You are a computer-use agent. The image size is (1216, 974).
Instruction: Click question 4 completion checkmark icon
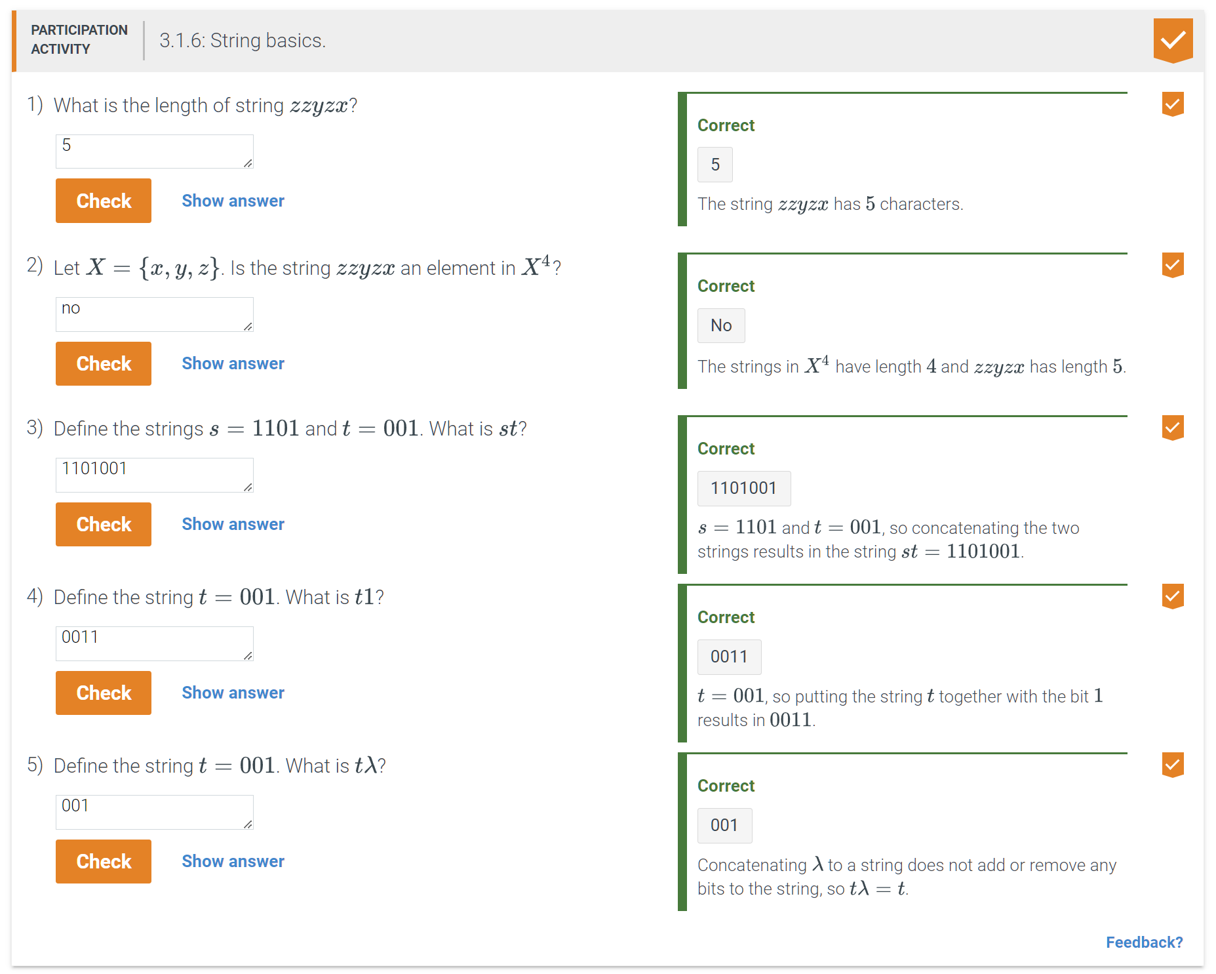(x=1172, y=596)
